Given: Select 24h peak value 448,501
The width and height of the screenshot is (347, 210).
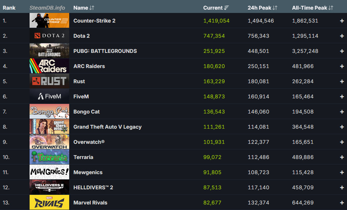Looking at the screenshot, I should click(x=259, y=51).
